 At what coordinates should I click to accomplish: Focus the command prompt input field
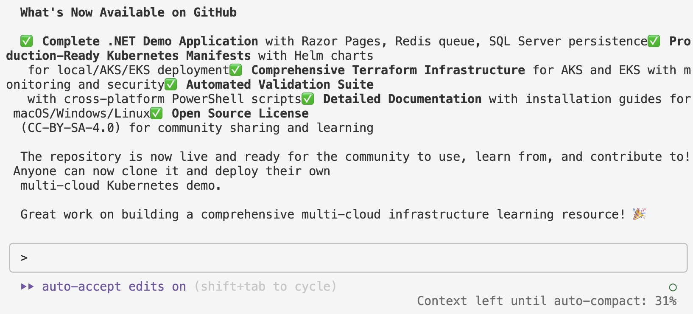coord(348,258)
